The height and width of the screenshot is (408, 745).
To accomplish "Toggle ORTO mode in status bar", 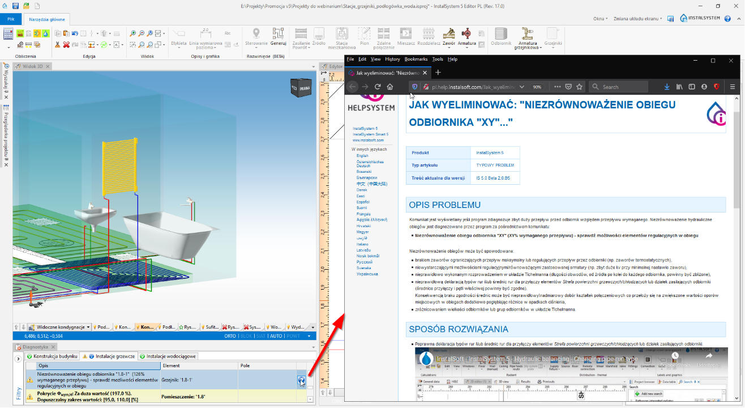I will [230, 336].
